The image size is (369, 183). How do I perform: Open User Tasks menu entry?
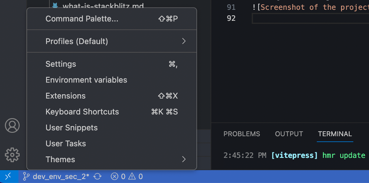tap(65, 144)
